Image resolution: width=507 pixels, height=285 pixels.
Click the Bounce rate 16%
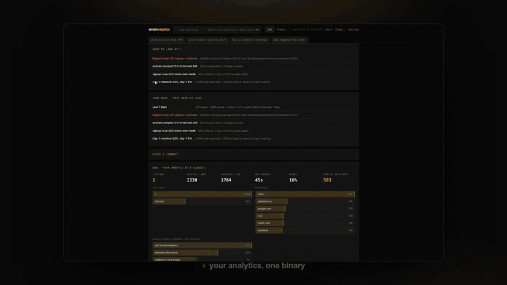coord(293,180)
